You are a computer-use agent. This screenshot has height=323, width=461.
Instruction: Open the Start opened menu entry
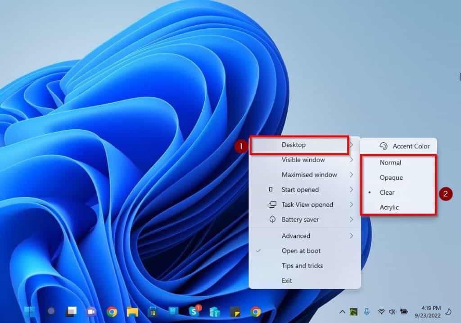point(304,190)
